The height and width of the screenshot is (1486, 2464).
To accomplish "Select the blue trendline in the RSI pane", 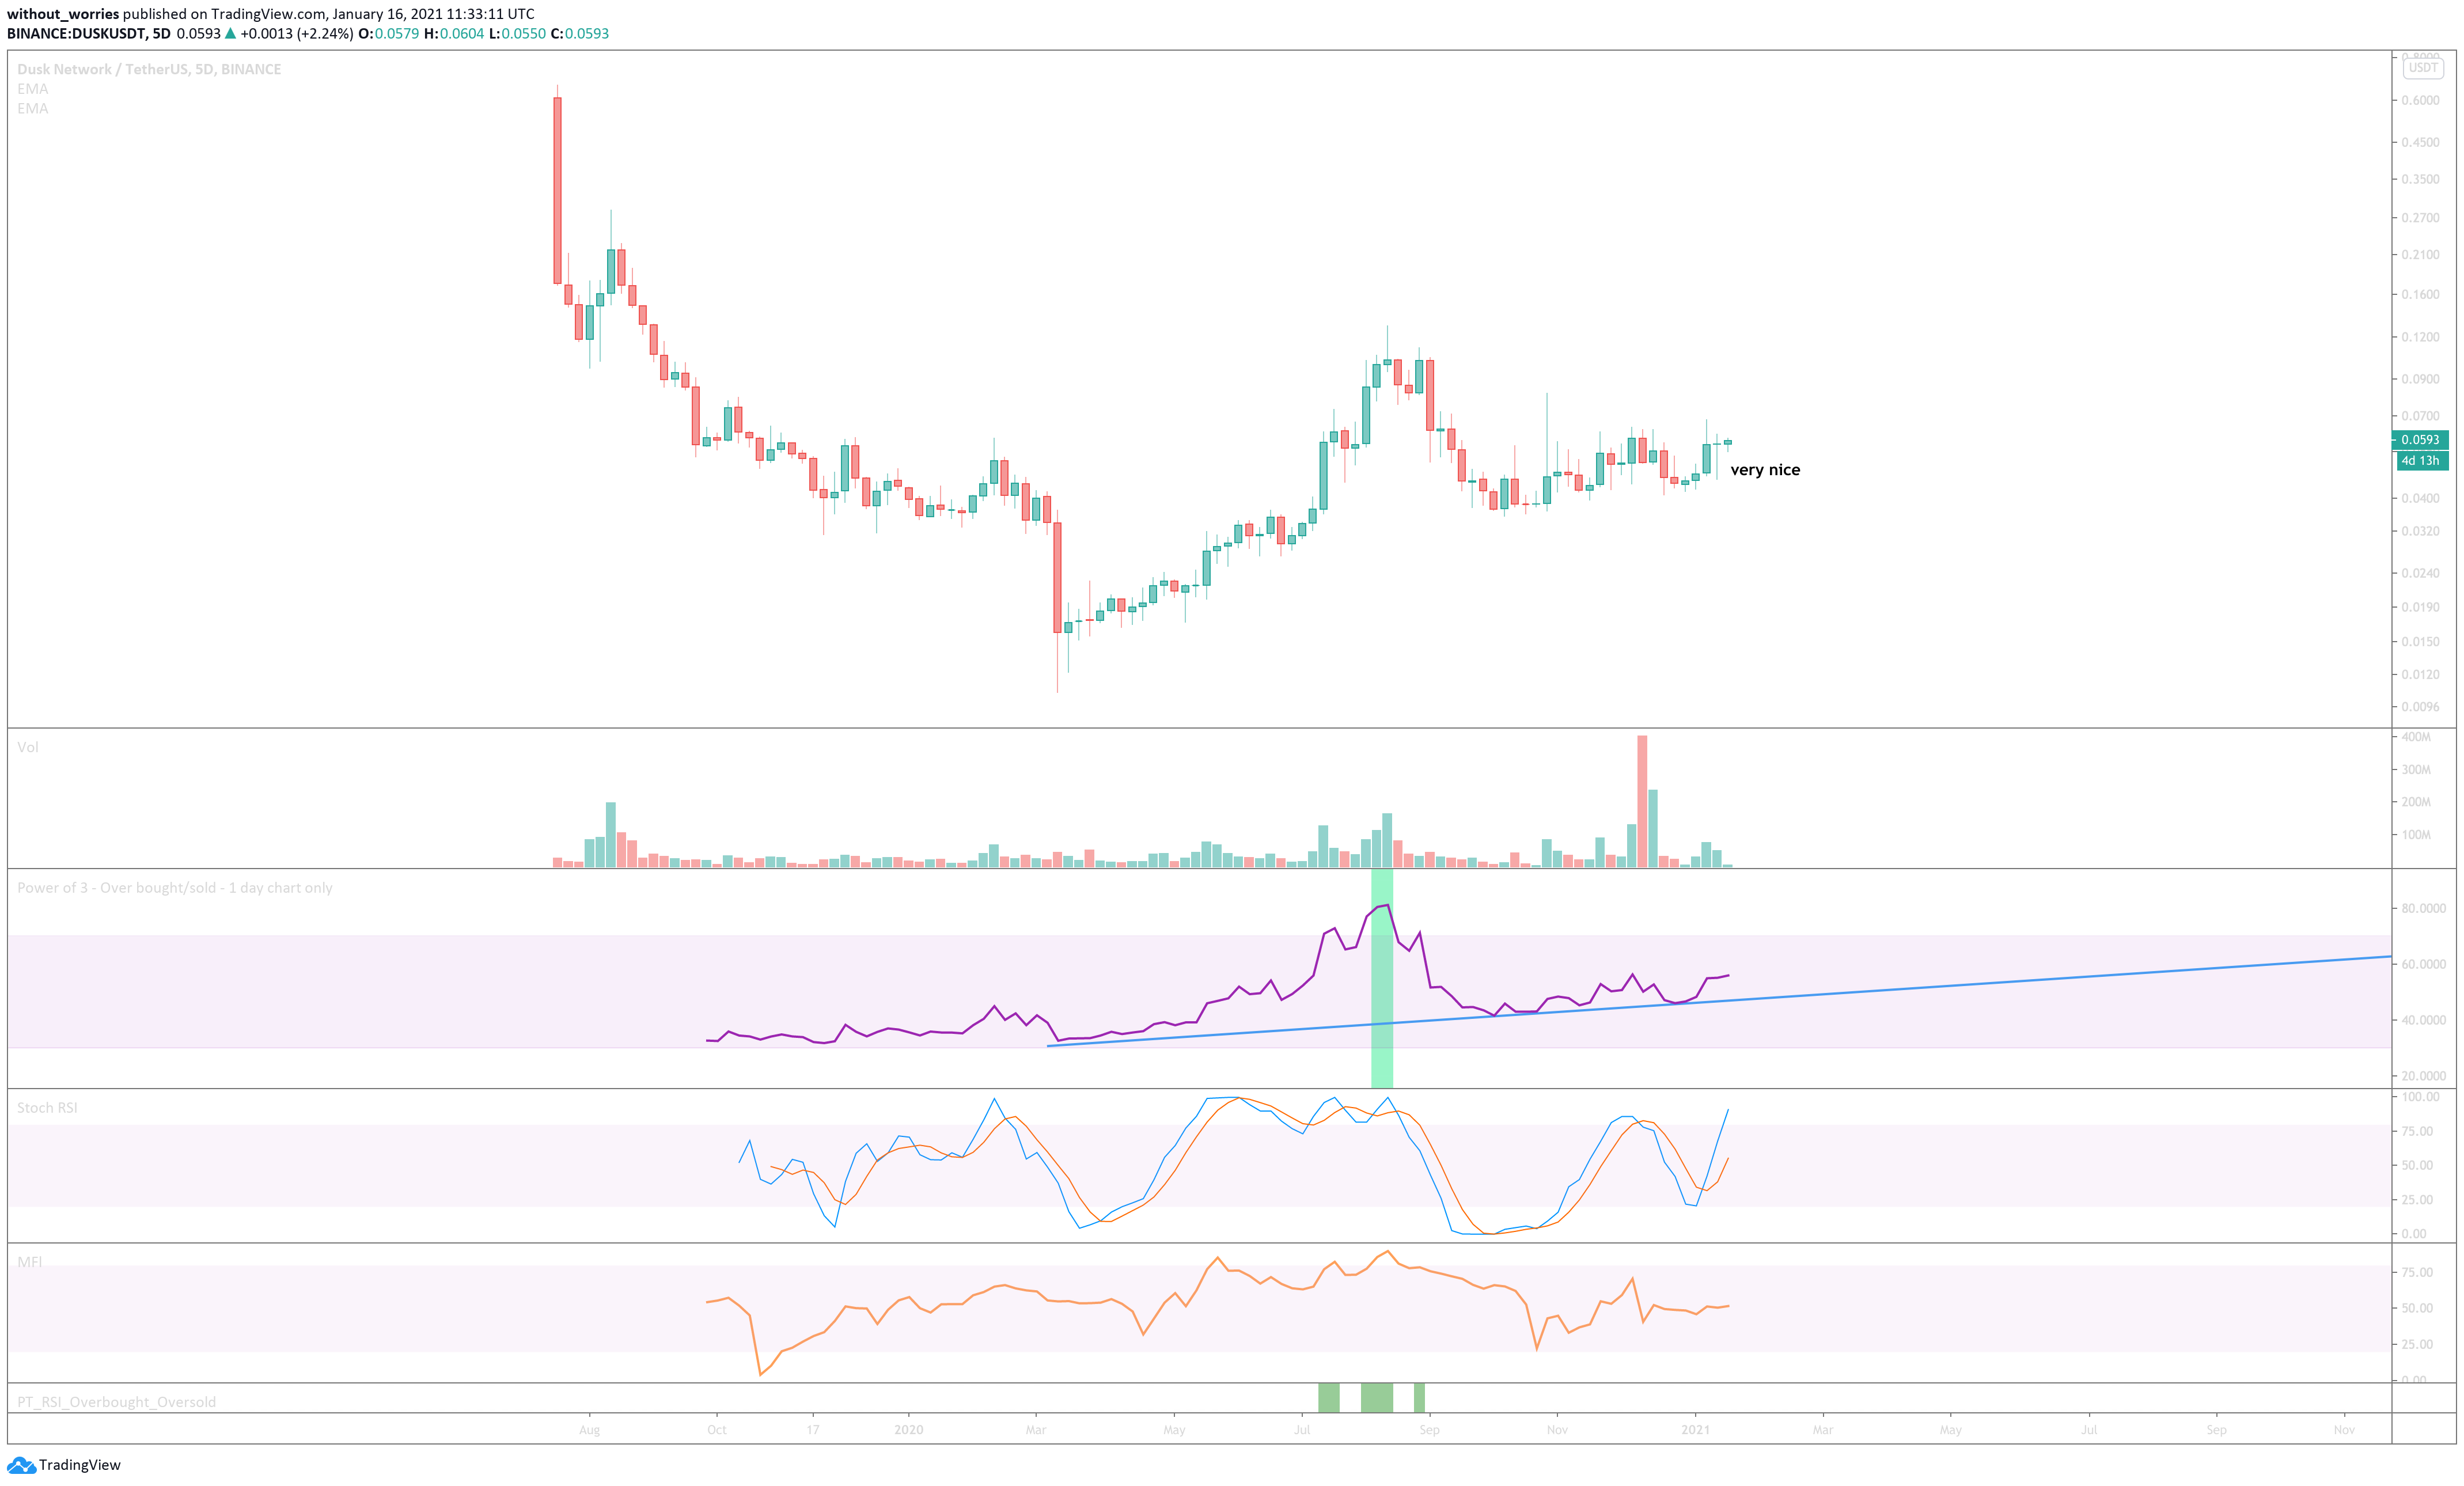I will [x=1719, y=1001].
